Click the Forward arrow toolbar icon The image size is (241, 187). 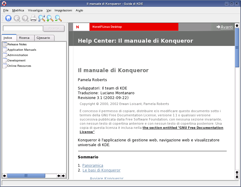click(25, 18)
